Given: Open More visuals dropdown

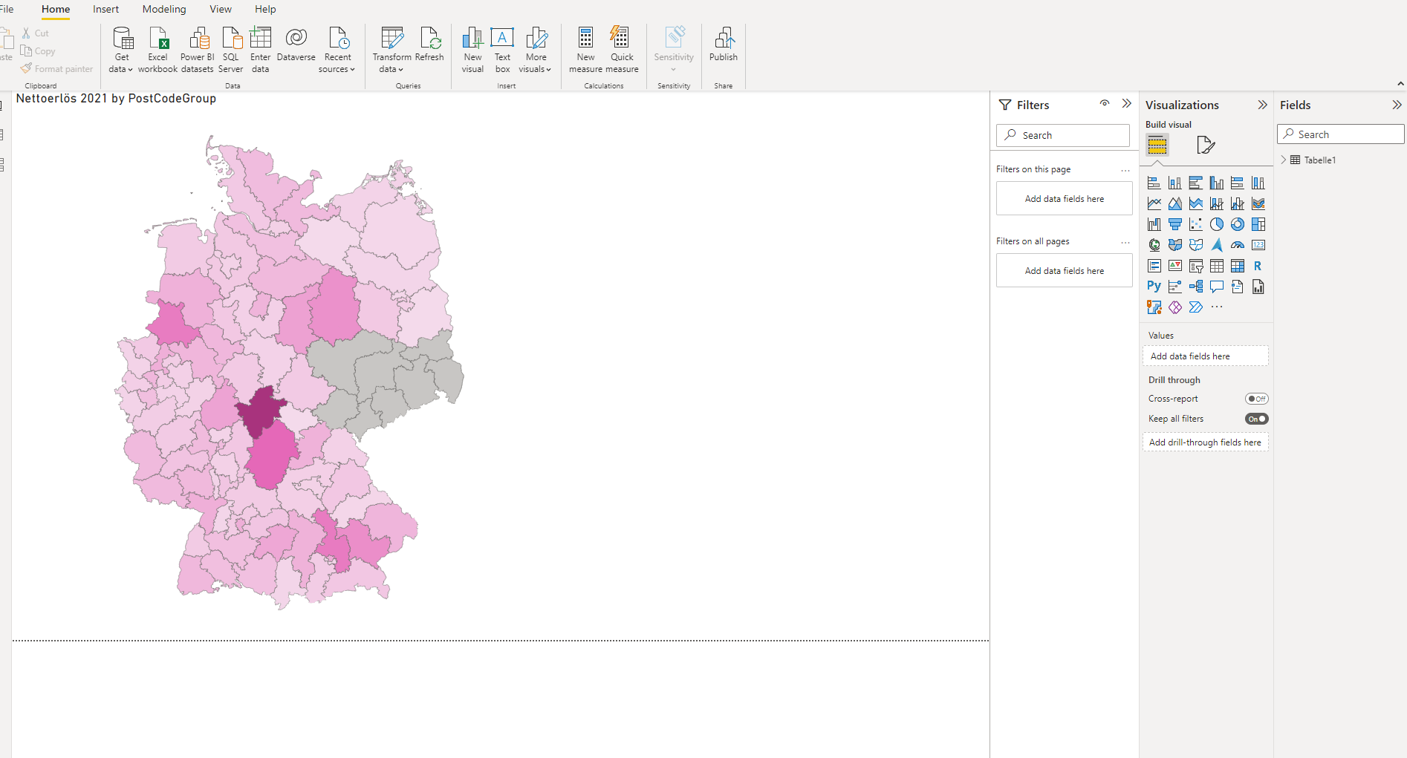Looking at the screenshot, I should pyautogui.click(x=536, y=50).
